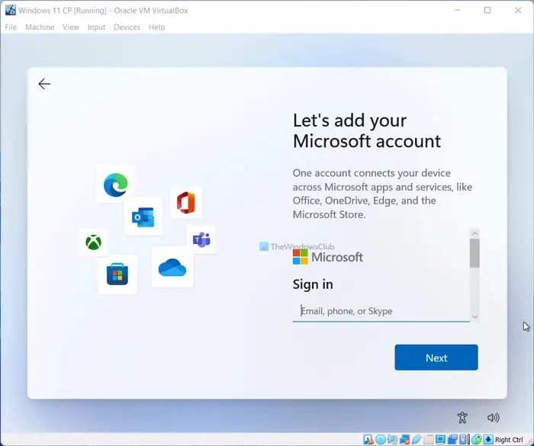Open the View menu

71,27
